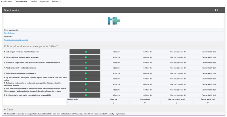This screenshot has height=117, width=227.
Task: Open the more options ellipsis menu
Action: (222, 10)
